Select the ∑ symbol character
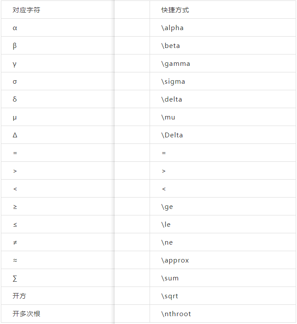Viewport: 297px width, 324px height. (x=15, y=278)
